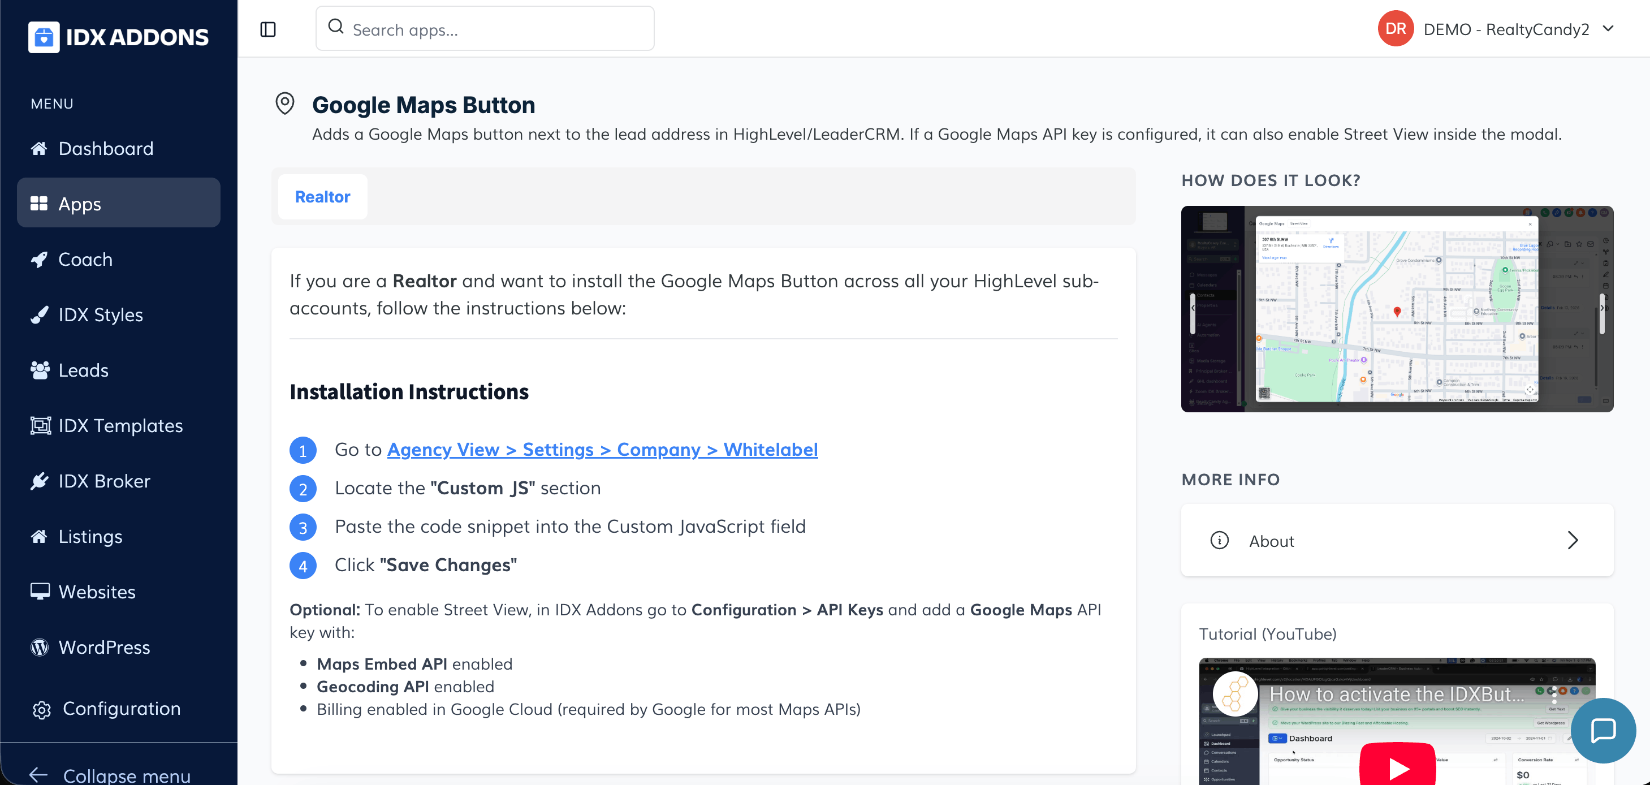Viewport: 1650px width, 785px height.
Task: Open the Apps menu item
Action: pos(119,203)
